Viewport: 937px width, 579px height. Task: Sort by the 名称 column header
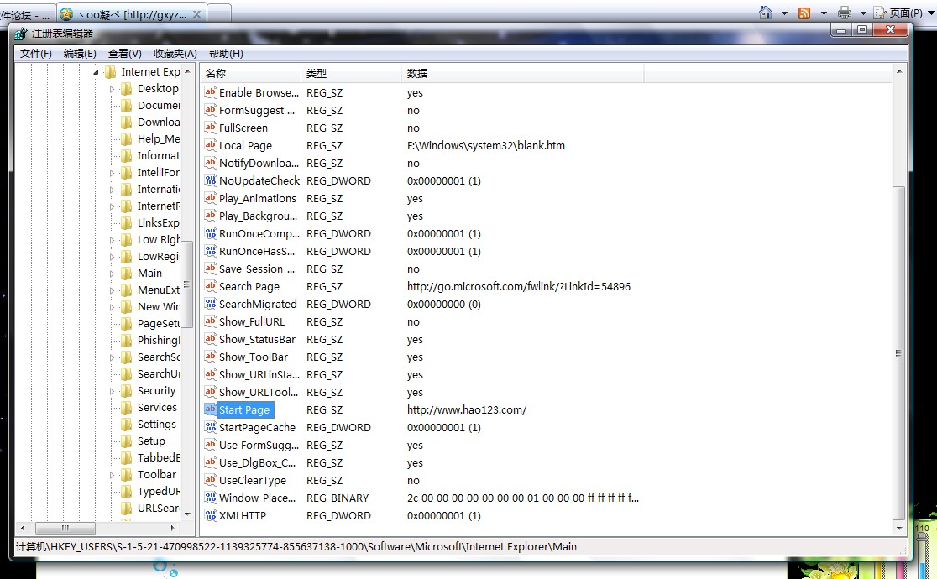250,74
